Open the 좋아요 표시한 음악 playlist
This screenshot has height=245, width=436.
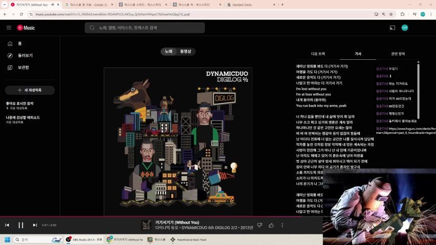click(x=20, y=103)
